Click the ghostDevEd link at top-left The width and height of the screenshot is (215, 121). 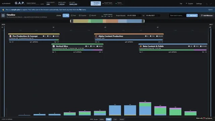tap(6, 4)
